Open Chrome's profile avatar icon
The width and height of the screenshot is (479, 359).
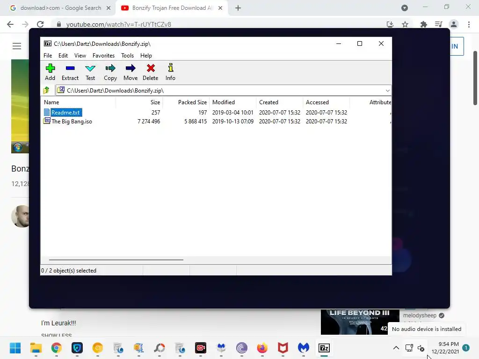click(454, 24)
